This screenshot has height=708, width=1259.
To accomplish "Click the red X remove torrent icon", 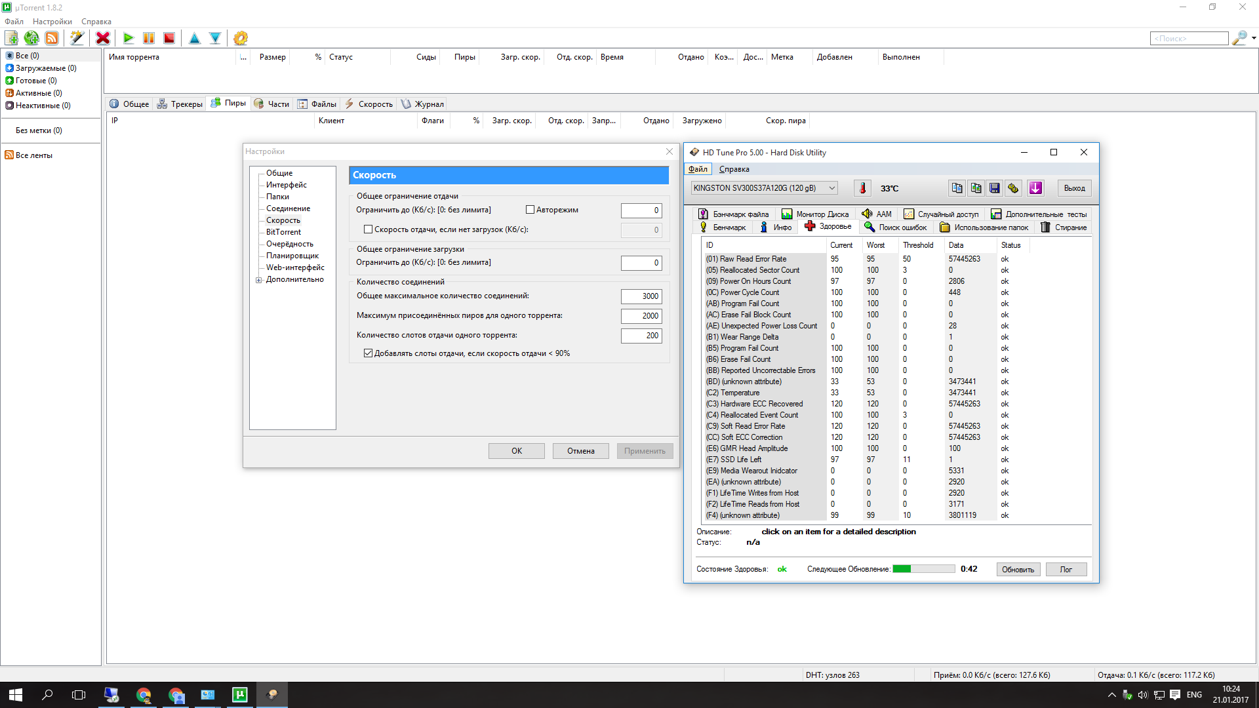I will tap(103, 38).
